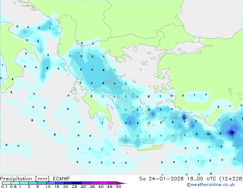
Task: Click the 0.1–0.5 mm legend color box
Action: pyautogui.click(x=7, y=183)
